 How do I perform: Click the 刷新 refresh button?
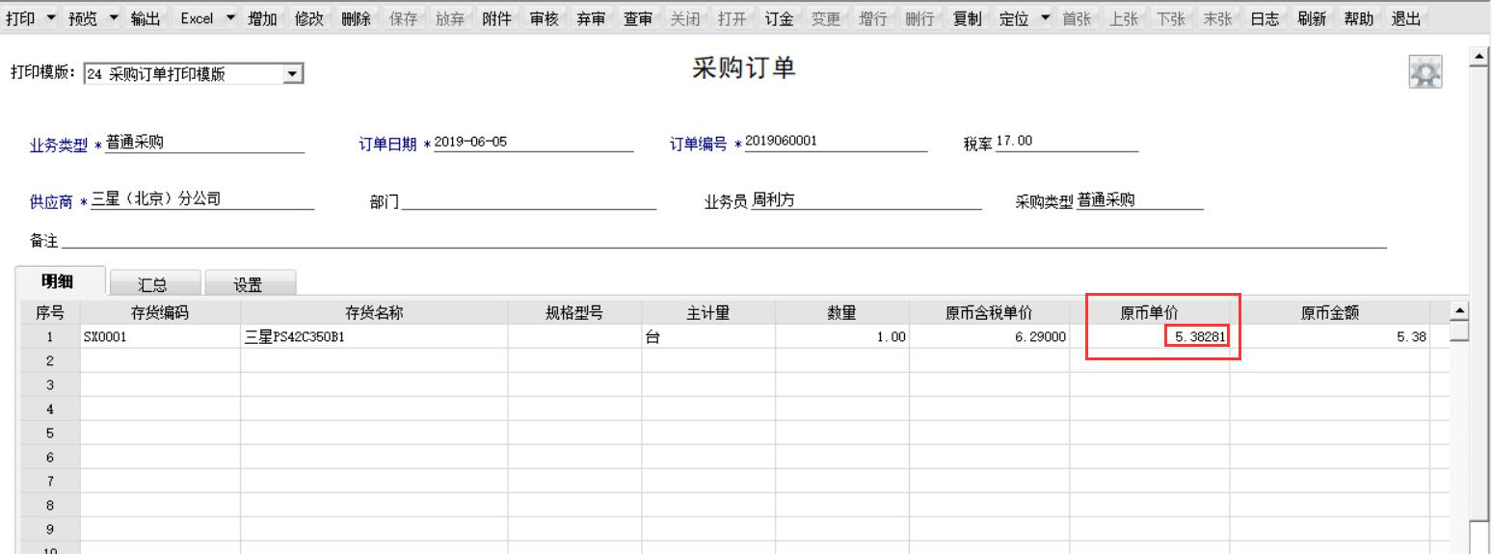tap(1311, 18)
